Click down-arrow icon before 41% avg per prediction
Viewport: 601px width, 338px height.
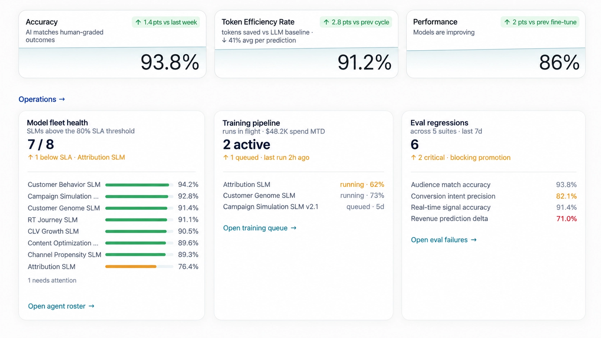(x=224, y=40)
